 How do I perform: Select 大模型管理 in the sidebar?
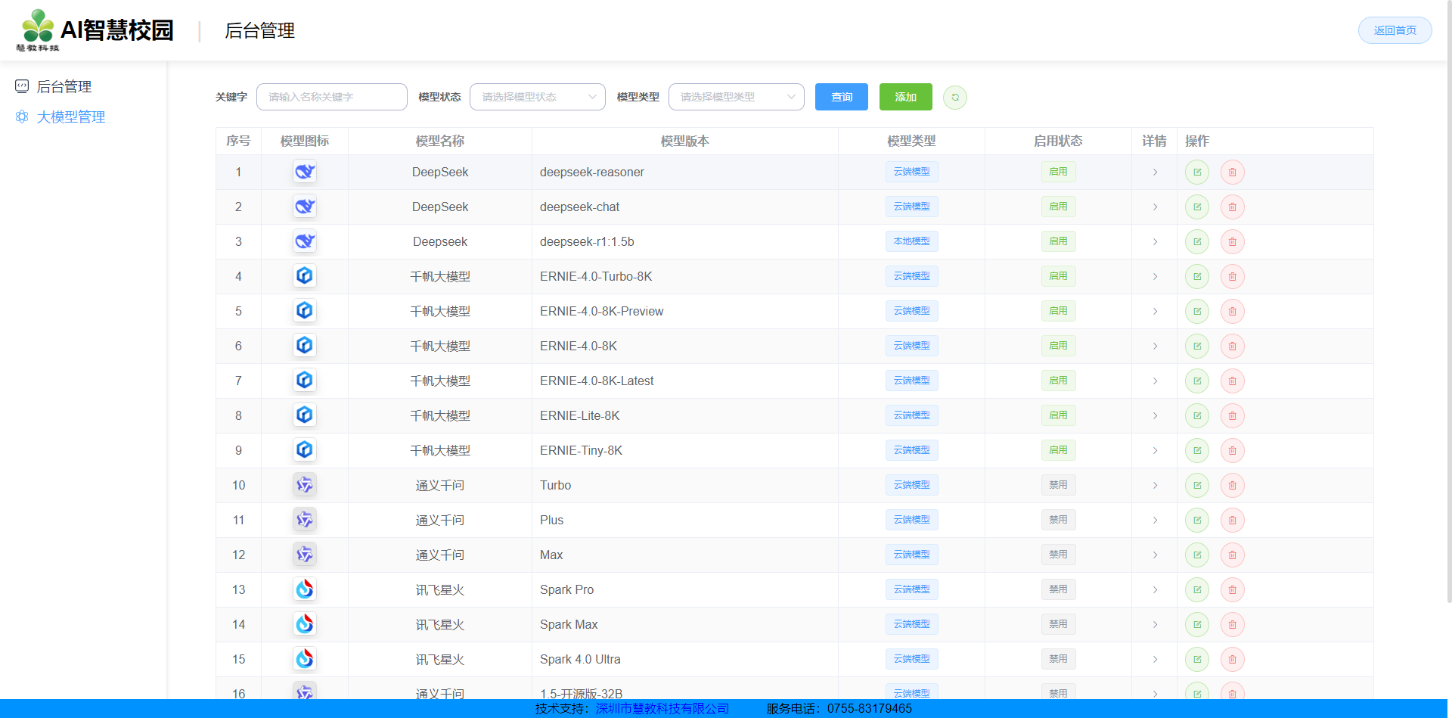click(x=70, y=117)
